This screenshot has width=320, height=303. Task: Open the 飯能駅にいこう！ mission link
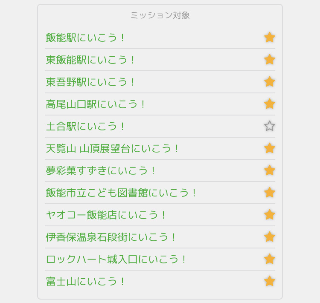[85, 38]
